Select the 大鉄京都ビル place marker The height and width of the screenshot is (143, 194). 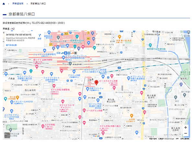pos(5,50)
